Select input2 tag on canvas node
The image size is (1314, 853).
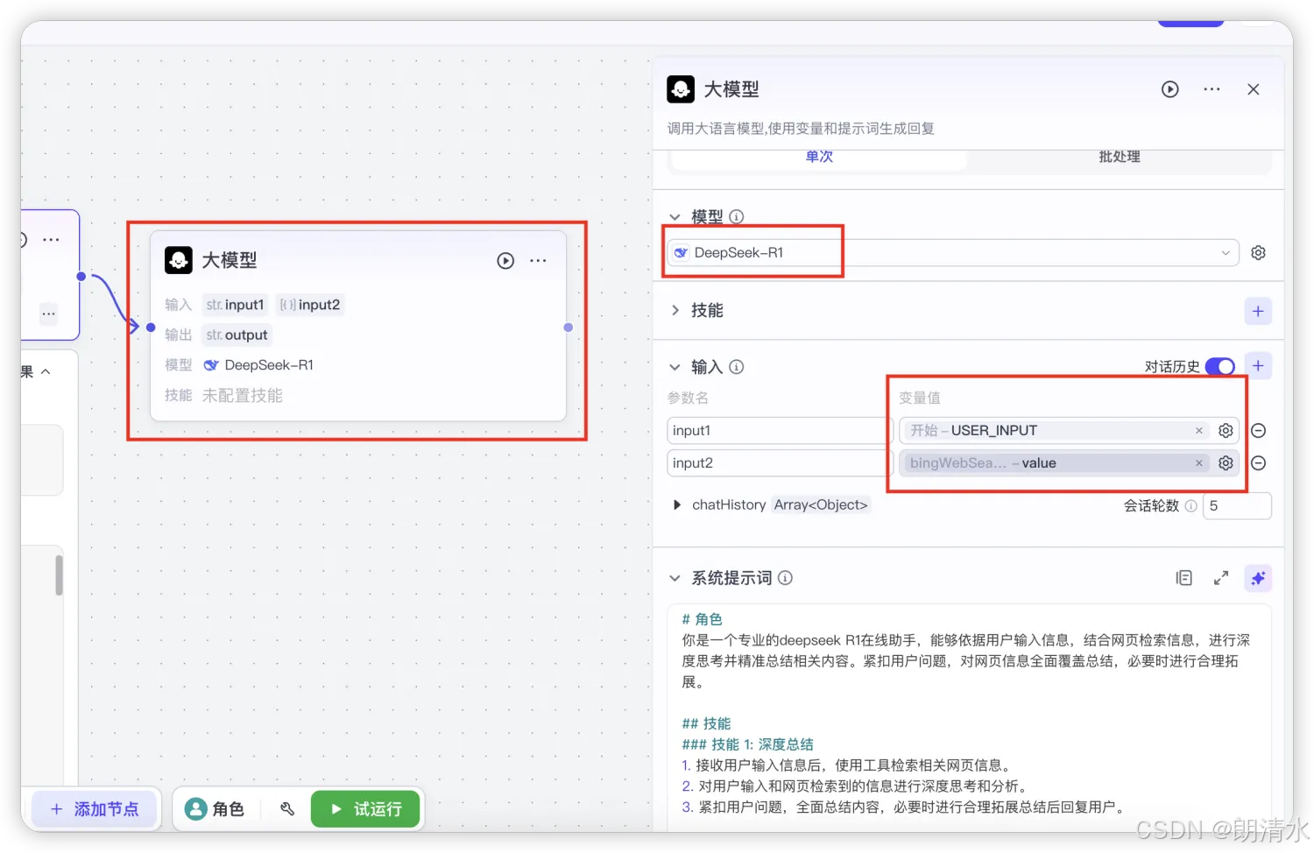(x=310, y=305)
